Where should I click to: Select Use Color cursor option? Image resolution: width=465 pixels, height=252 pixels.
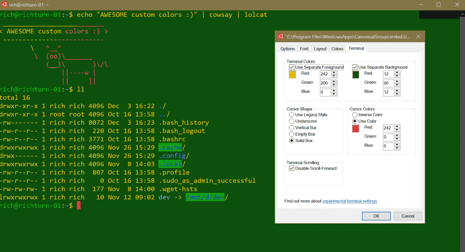(355, 121)
